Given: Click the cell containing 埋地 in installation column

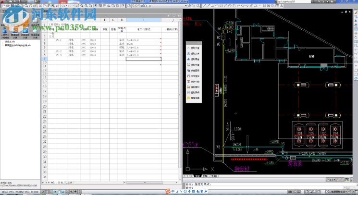Looking at the screenshot, I should [x=122, y=48].
